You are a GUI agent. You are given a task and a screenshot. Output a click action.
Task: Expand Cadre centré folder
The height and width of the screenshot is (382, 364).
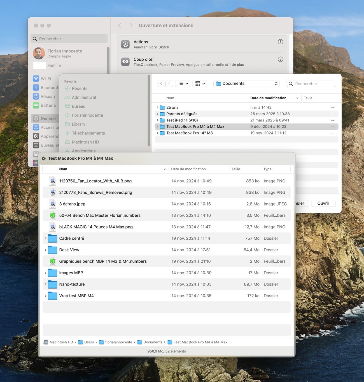(x=45, y=238)
